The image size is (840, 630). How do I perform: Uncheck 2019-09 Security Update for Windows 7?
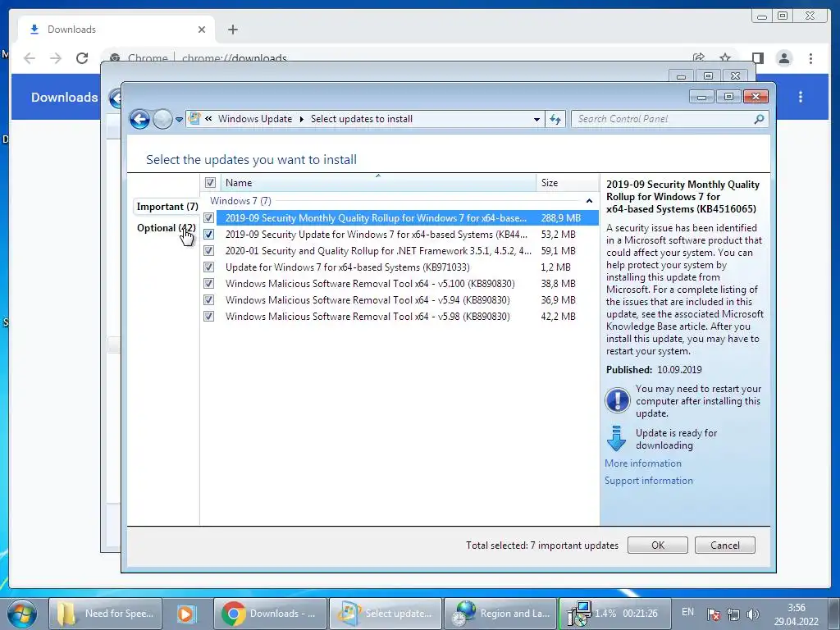pyautogui.click(x=209, y=234)
